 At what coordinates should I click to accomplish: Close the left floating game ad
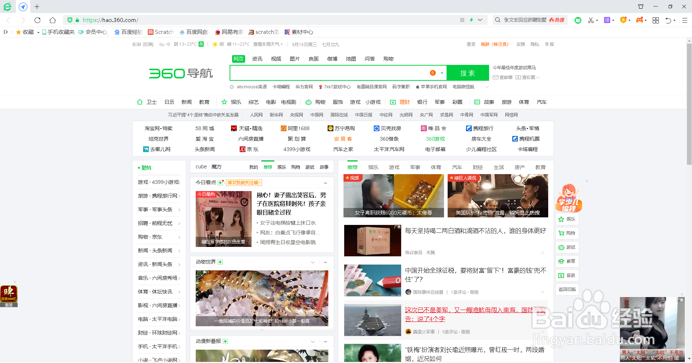coord(15,282)
